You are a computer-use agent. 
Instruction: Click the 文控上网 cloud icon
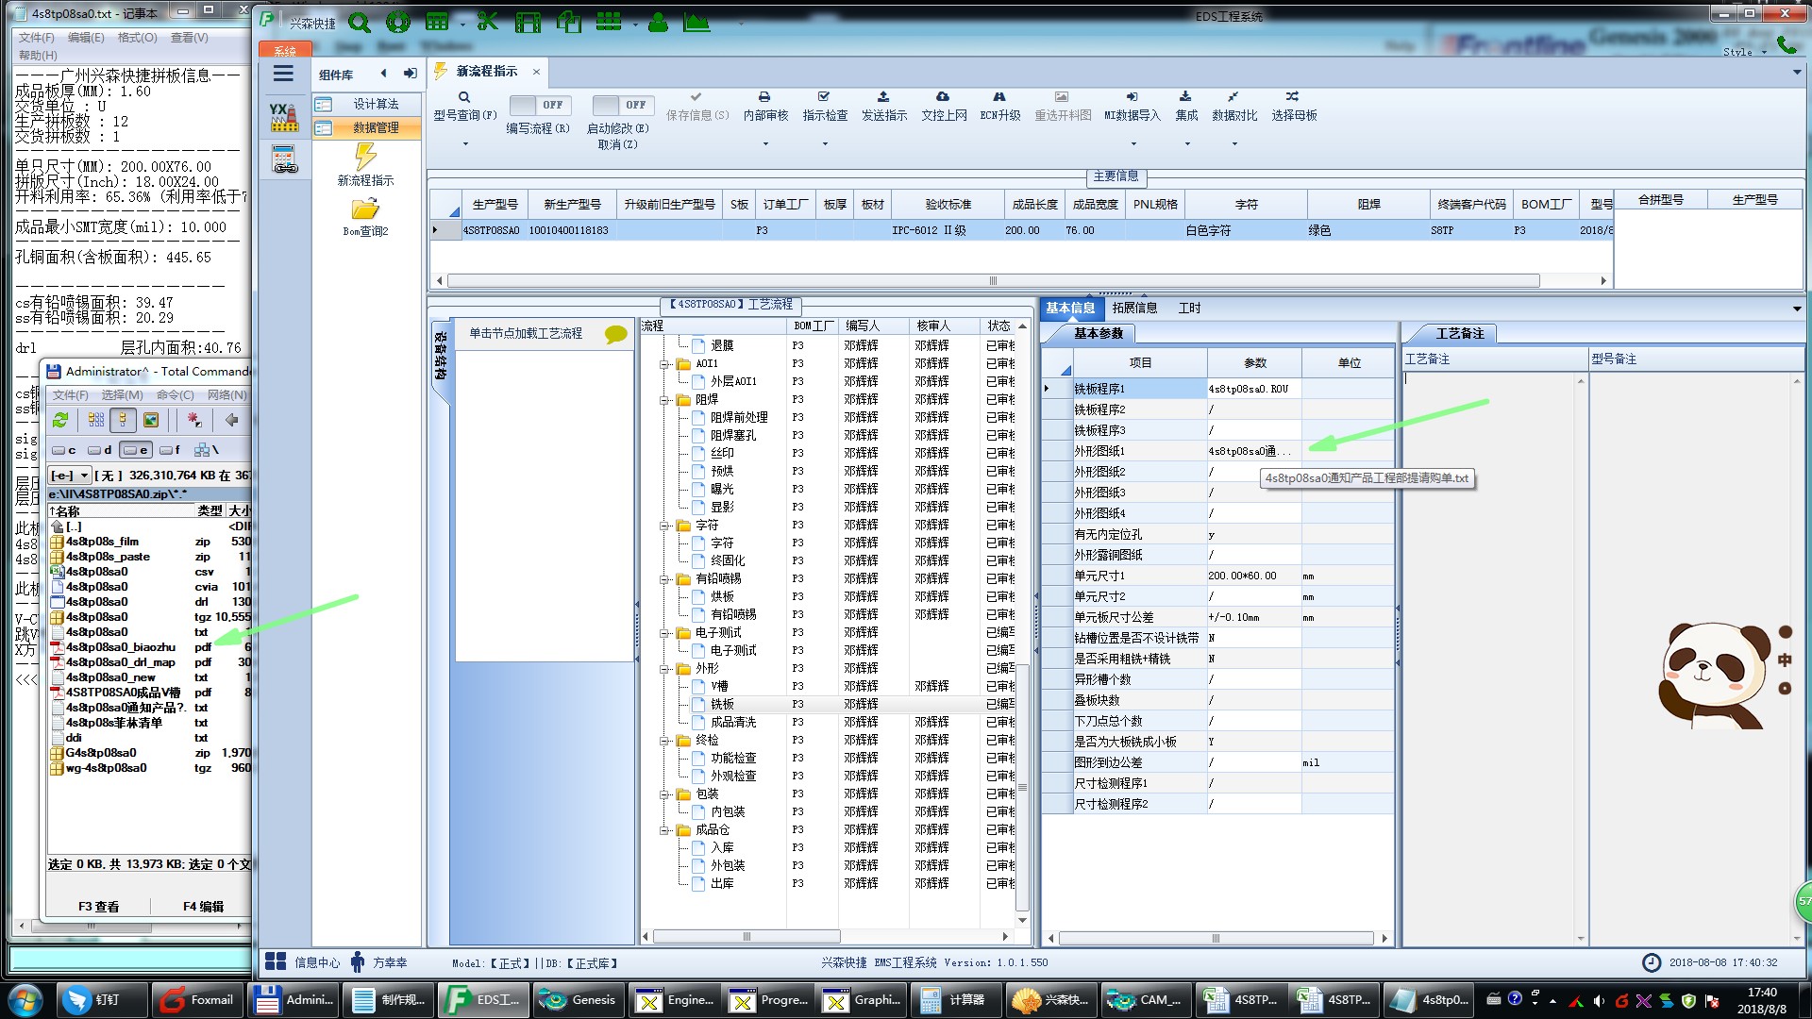click(x=943, y=97)
